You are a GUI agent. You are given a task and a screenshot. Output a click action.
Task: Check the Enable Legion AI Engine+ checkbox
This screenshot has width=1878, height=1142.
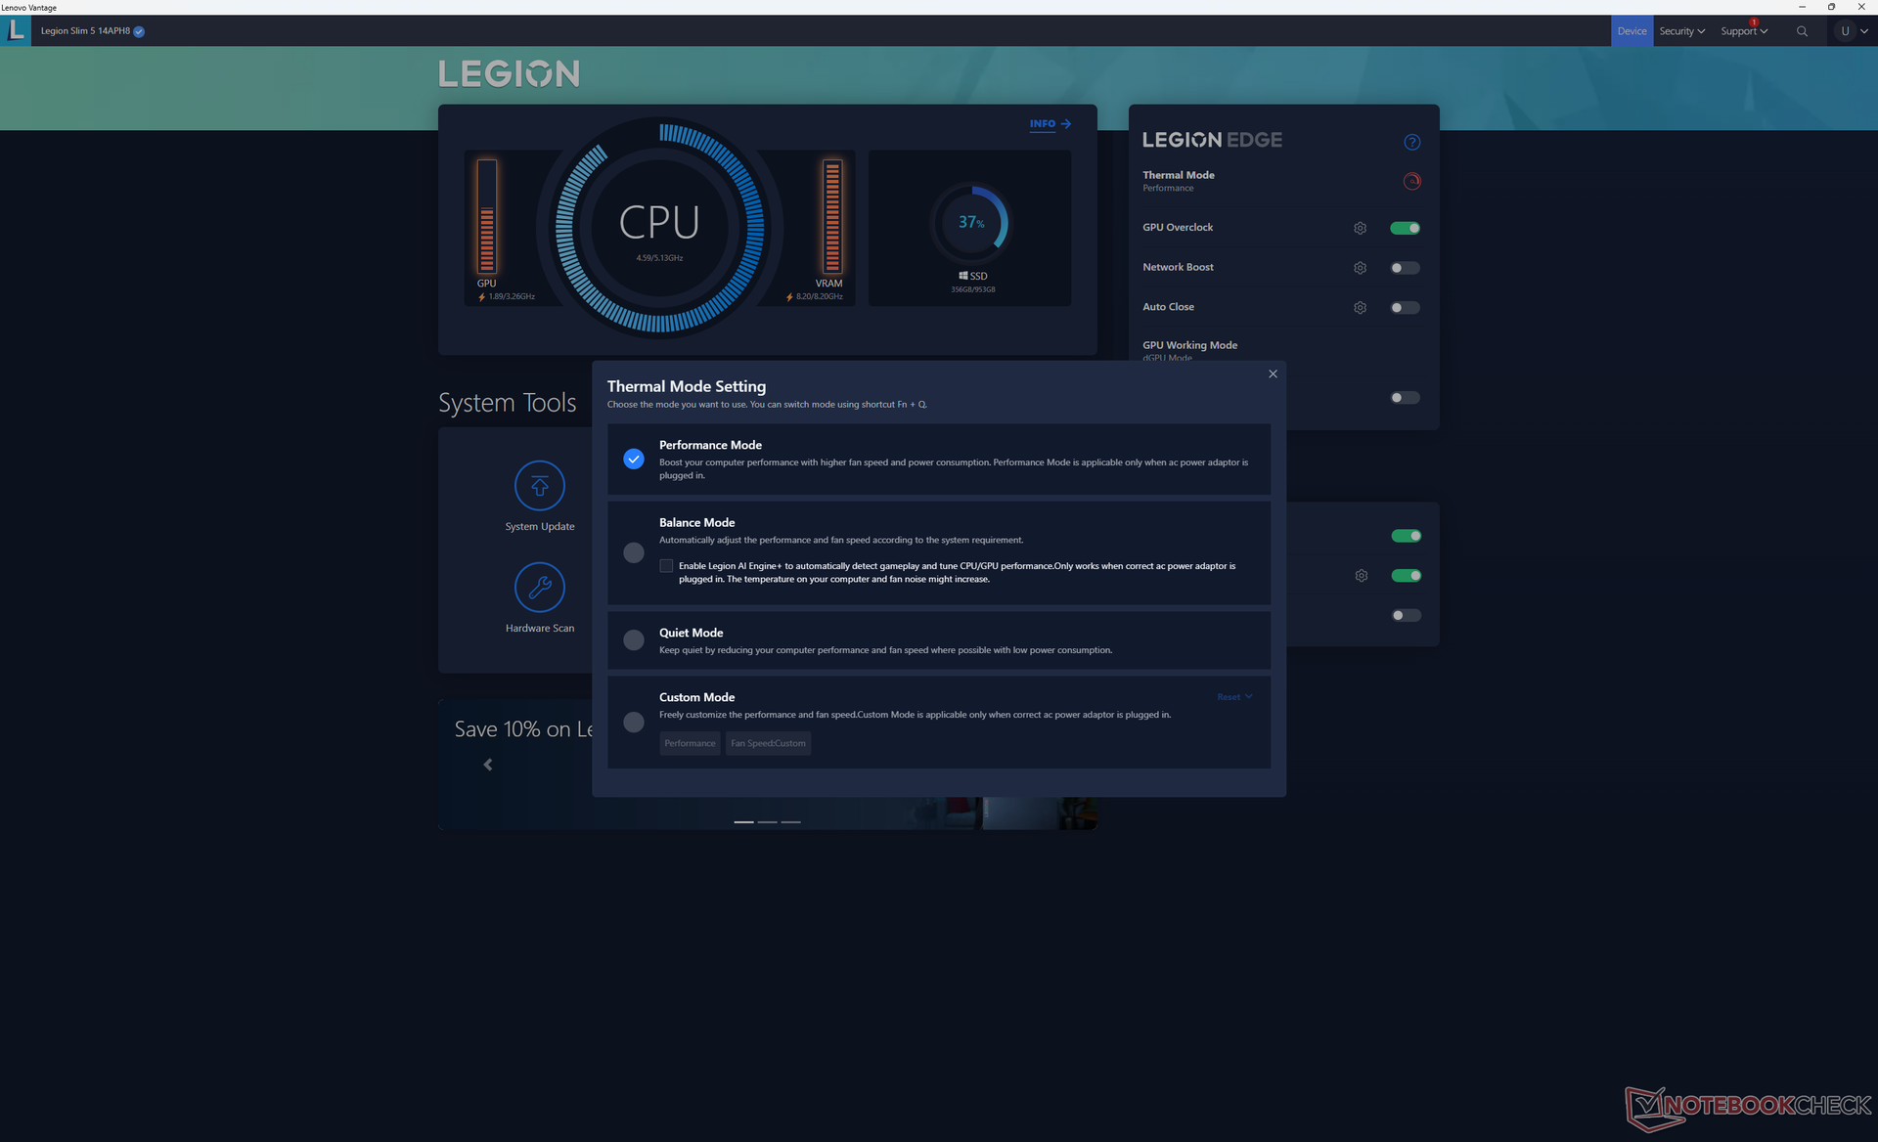tap(666, 566)
